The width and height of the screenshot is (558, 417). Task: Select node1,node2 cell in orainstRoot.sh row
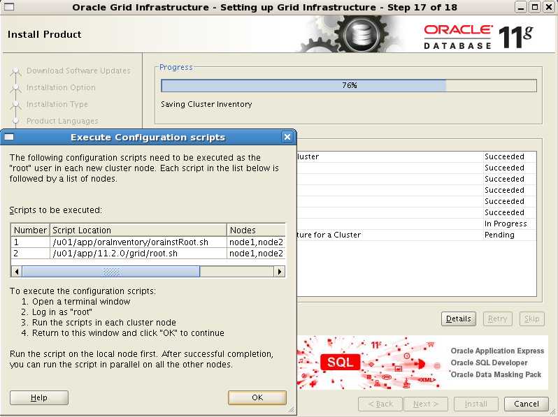256,242
